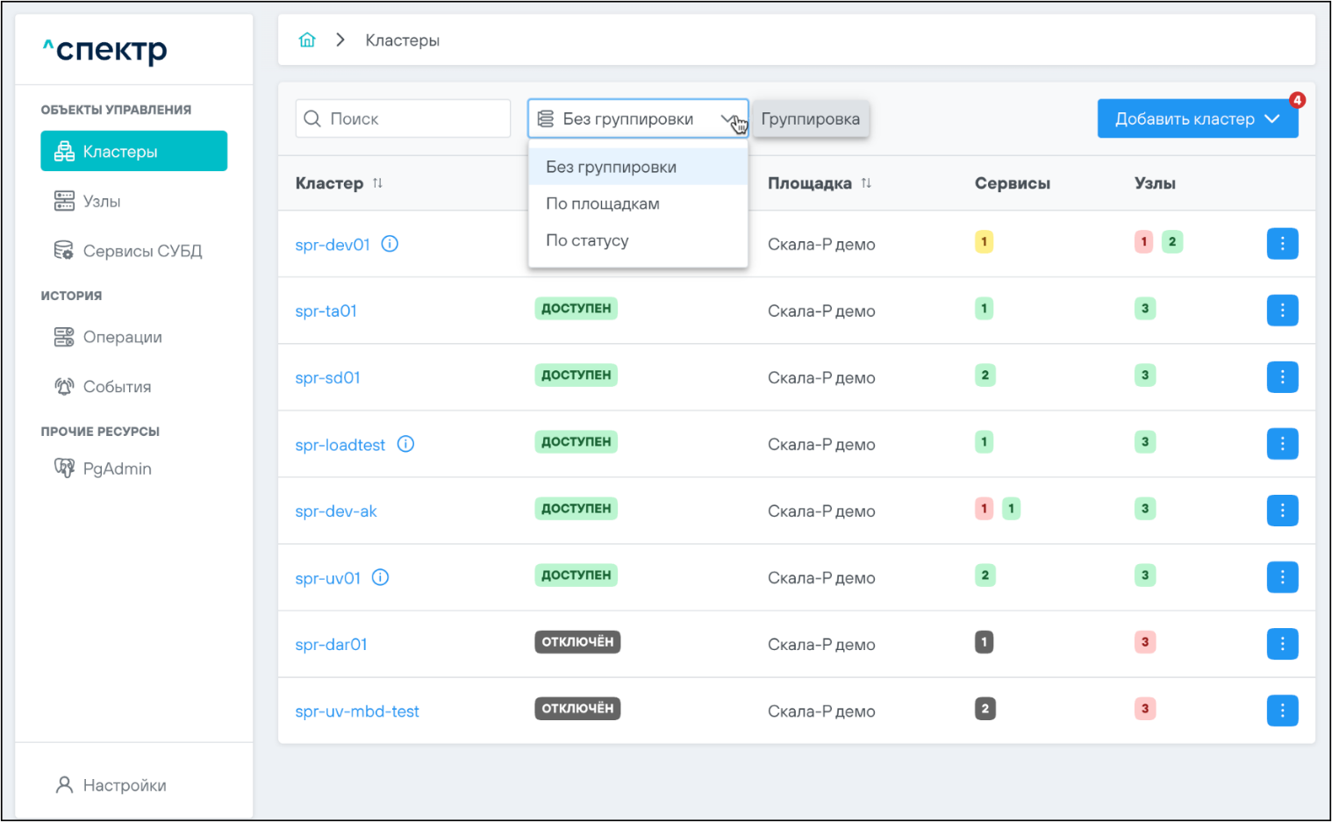Click info icon beside spr-uv01
Viewport: 1332px width, 822px height.
click(x=380, y=577)
